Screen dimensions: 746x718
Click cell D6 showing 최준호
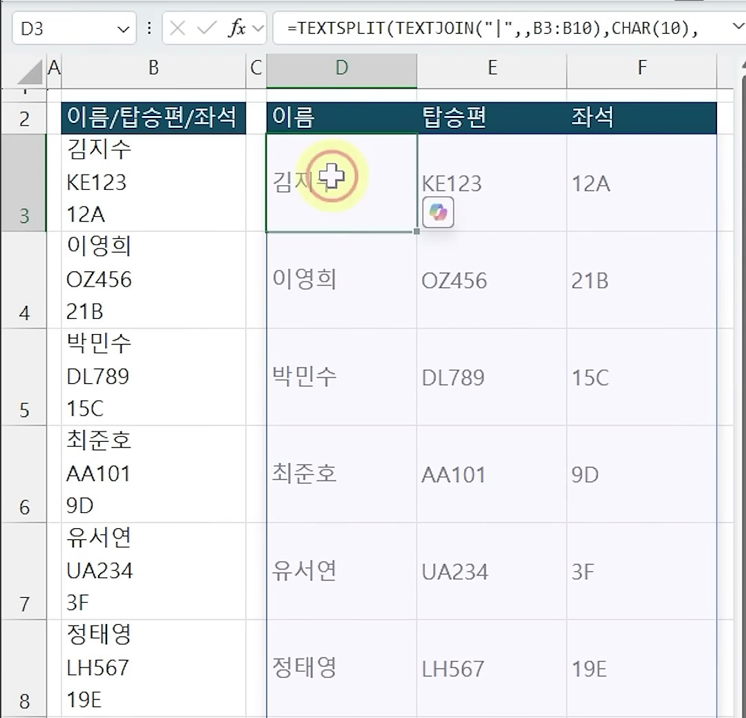342,474
